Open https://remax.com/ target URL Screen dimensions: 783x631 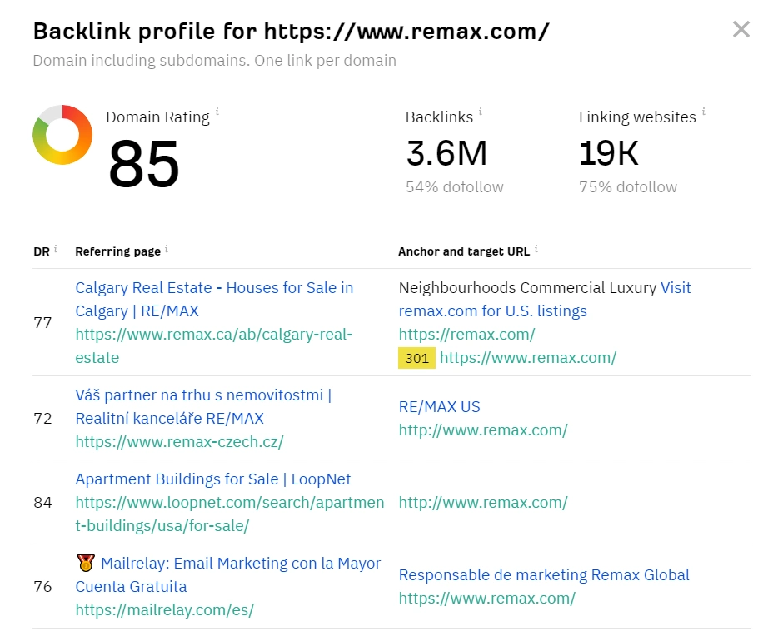click(x=467, y=334)
